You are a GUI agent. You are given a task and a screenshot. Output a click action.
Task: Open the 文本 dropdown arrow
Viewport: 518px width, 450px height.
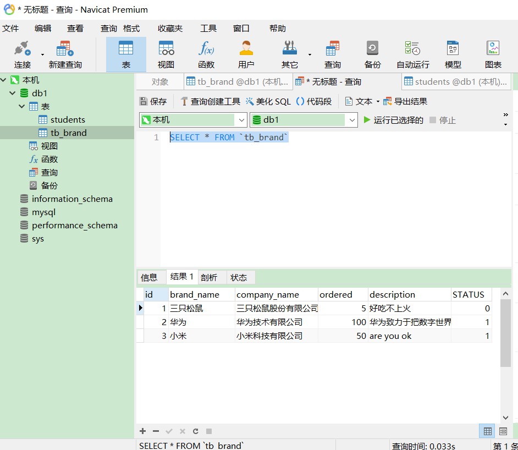pyautogui.click(x=378, y=101)
